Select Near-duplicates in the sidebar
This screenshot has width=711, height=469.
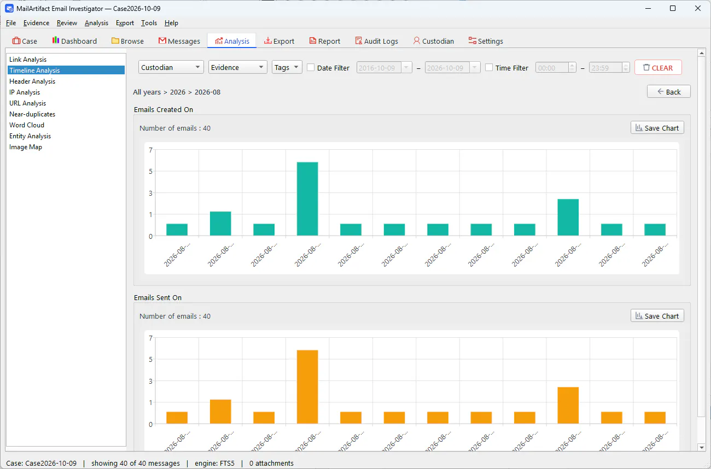click(66, 114)
